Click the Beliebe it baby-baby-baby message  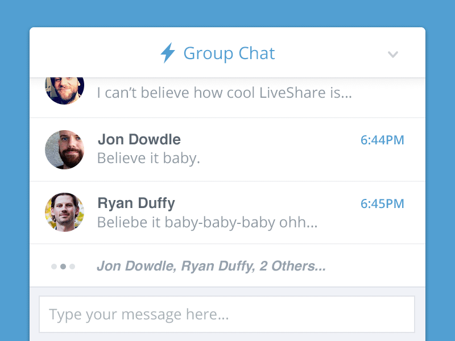[207, 222]
